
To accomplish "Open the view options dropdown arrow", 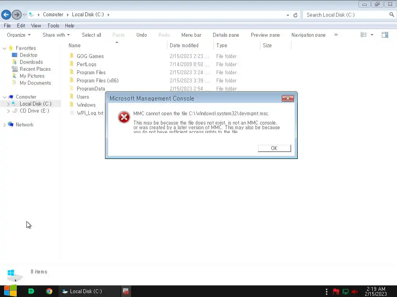I will pyautogui.click(x=372, y=35).
